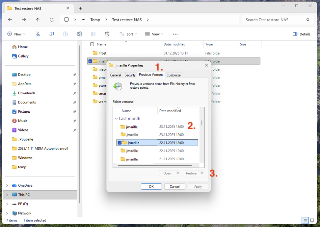Click the Refresh icon in navigation bar

[x=52, y=20]
